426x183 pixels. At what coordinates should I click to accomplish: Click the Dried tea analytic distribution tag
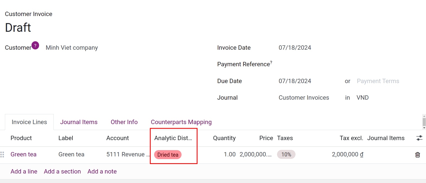tap(167, 155)
